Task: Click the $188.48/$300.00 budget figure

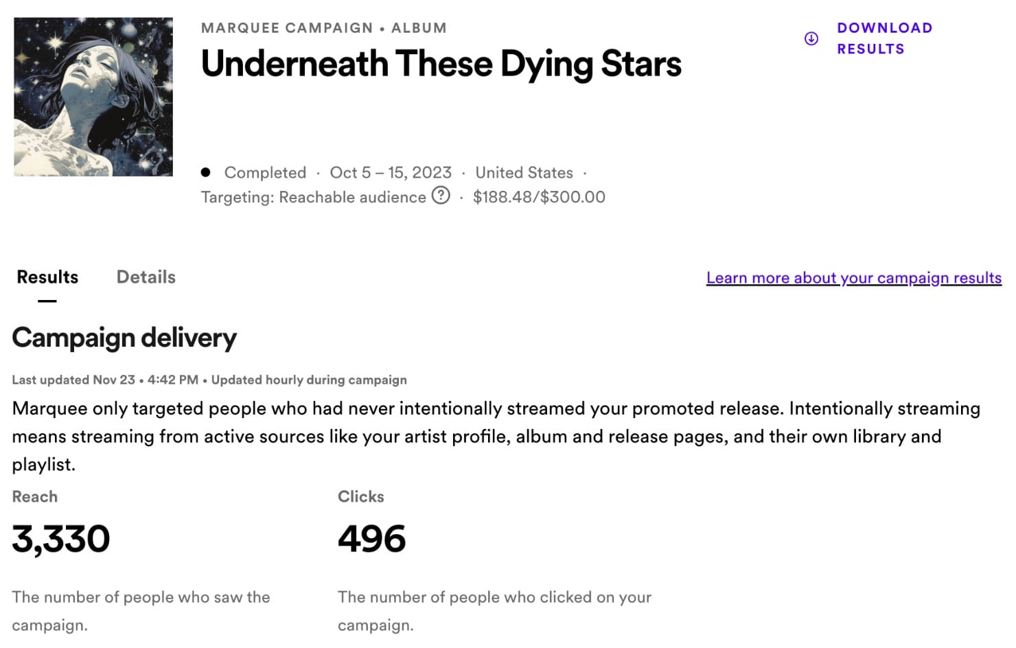Action: (x=539, y=197)
